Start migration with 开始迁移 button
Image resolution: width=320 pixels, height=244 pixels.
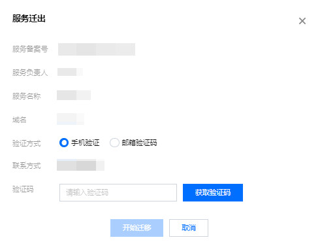136,228
